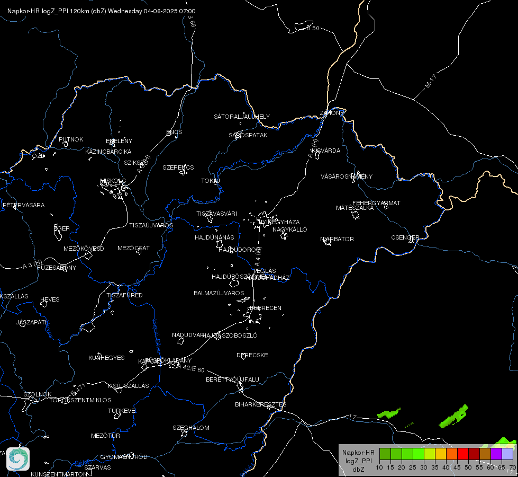Select the SZERENCS town label

(x=178, y=167)
